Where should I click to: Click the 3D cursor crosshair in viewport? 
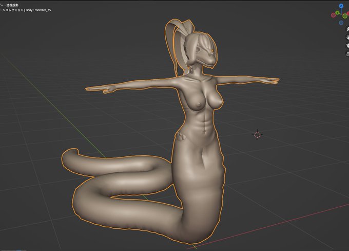257,135
